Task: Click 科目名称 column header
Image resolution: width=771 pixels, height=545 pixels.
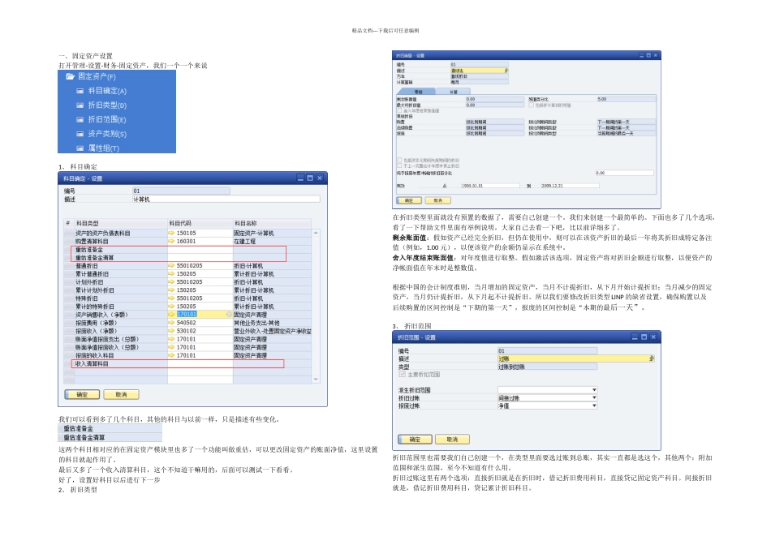Action: coord(272,223)
